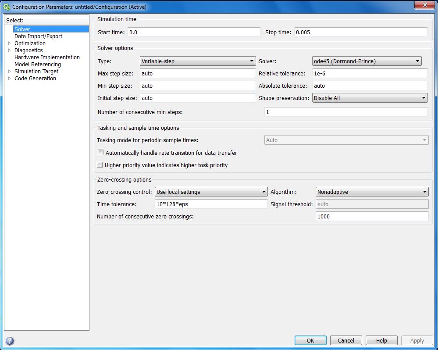Select Hardware Implementation category

point(47,57)
